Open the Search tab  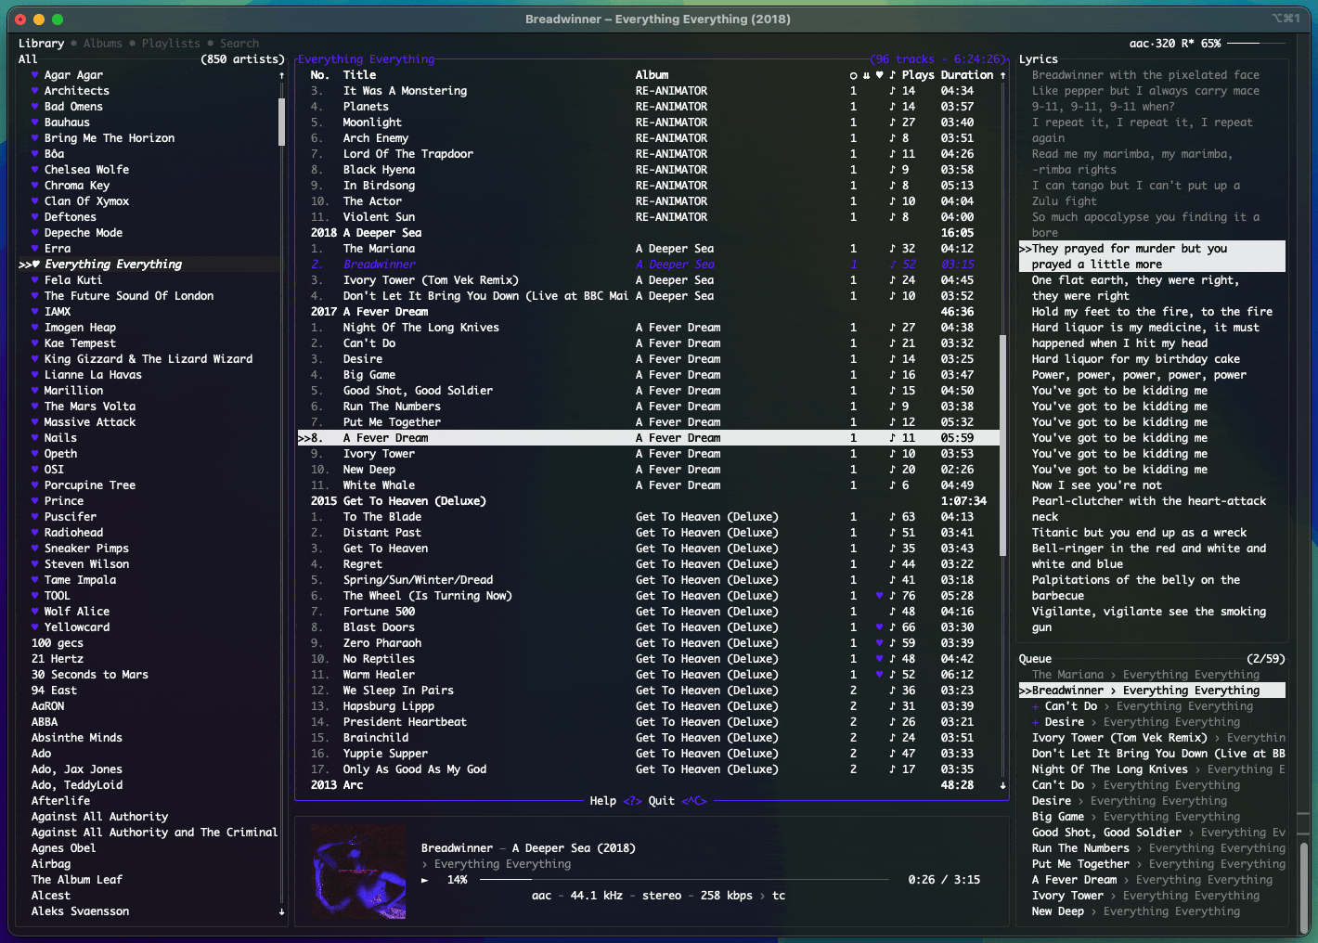(239, 44)
